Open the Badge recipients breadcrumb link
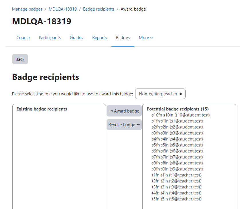Viewport: 240px width, 209px height. (99, 9)
